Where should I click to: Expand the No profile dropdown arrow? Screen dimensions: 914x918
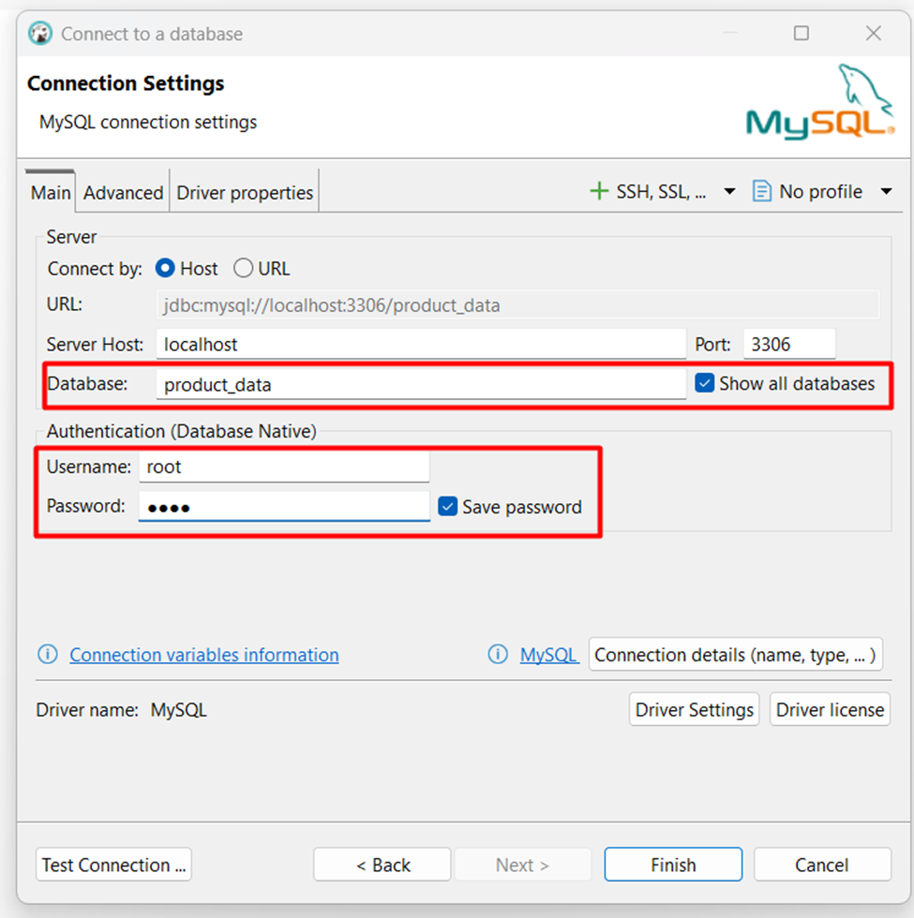pos(887,191)
